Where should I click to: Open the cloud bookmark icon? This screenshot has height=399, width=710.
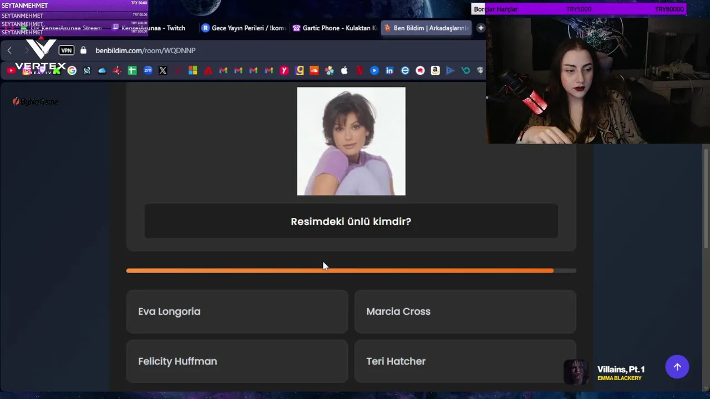102,70
